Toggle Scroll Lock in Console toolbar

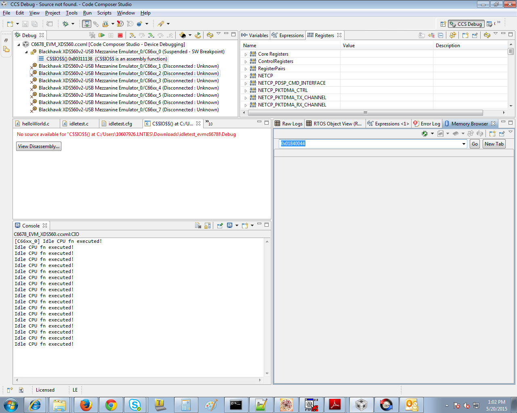[207, 225]
